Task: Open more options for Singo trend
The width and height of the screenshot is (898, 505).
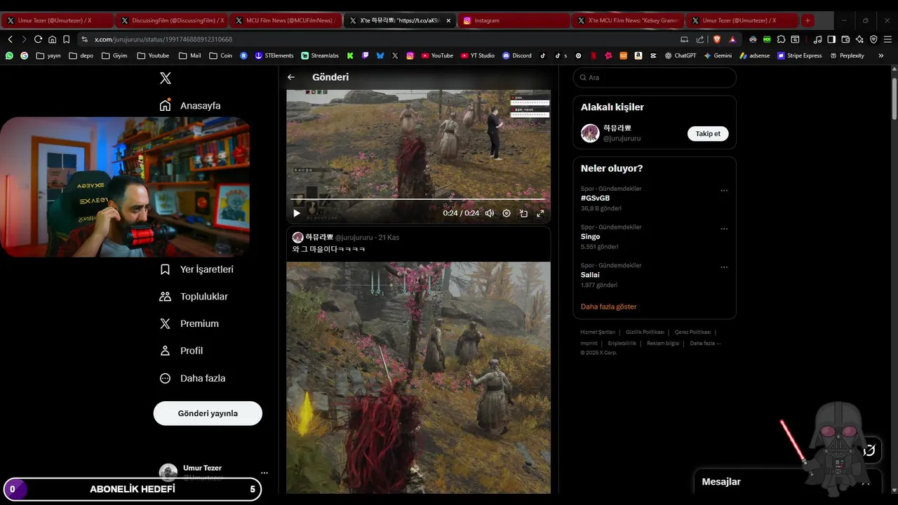Action: (724, 229)
